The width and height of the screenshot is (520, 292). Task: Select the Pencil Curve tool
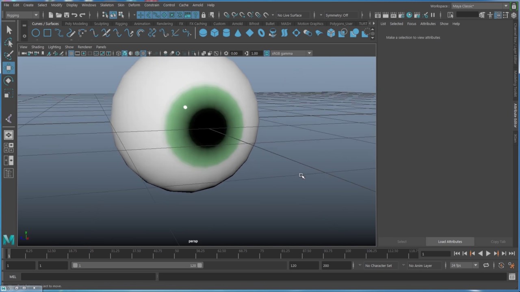[x=71, y=33]
